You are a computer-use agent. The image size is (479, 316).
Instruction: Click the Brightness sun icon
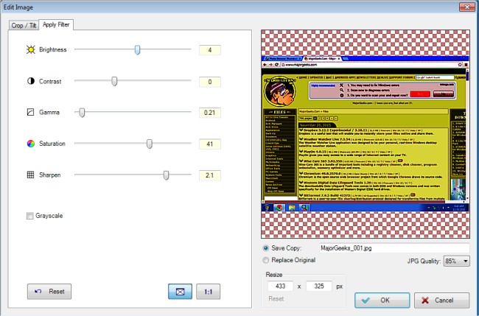[30, 49]
